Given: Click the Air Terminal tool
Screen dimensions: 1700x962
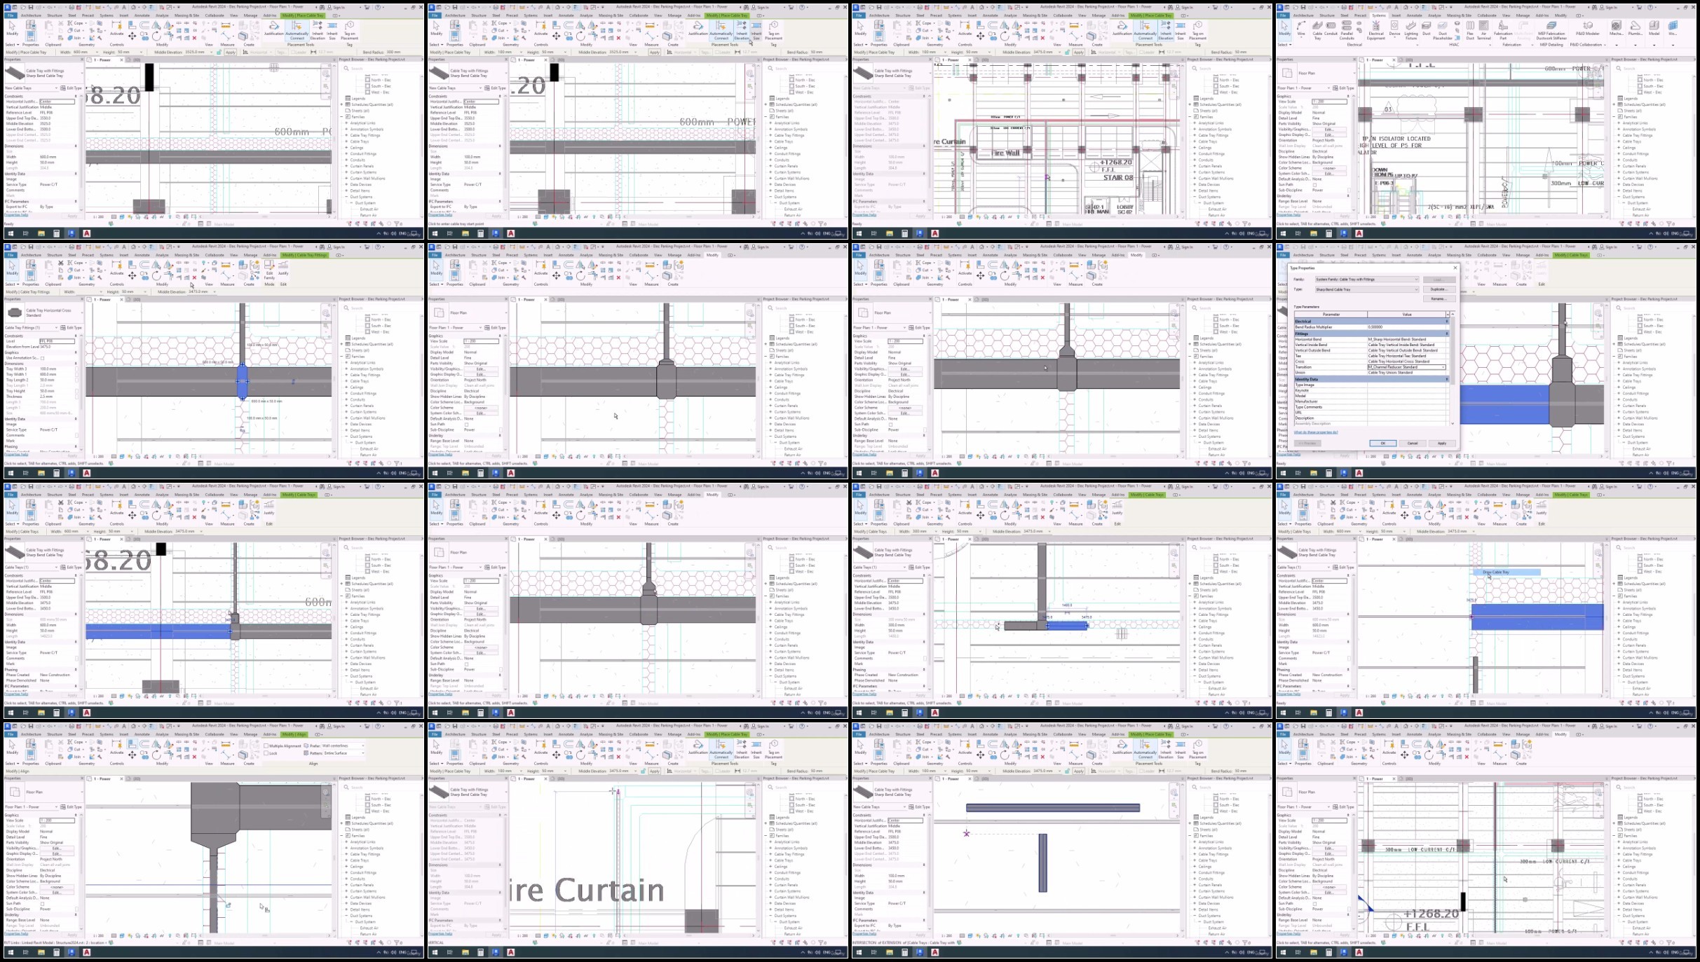Looking at the screenshot, I should click(x=1483, y=30).
